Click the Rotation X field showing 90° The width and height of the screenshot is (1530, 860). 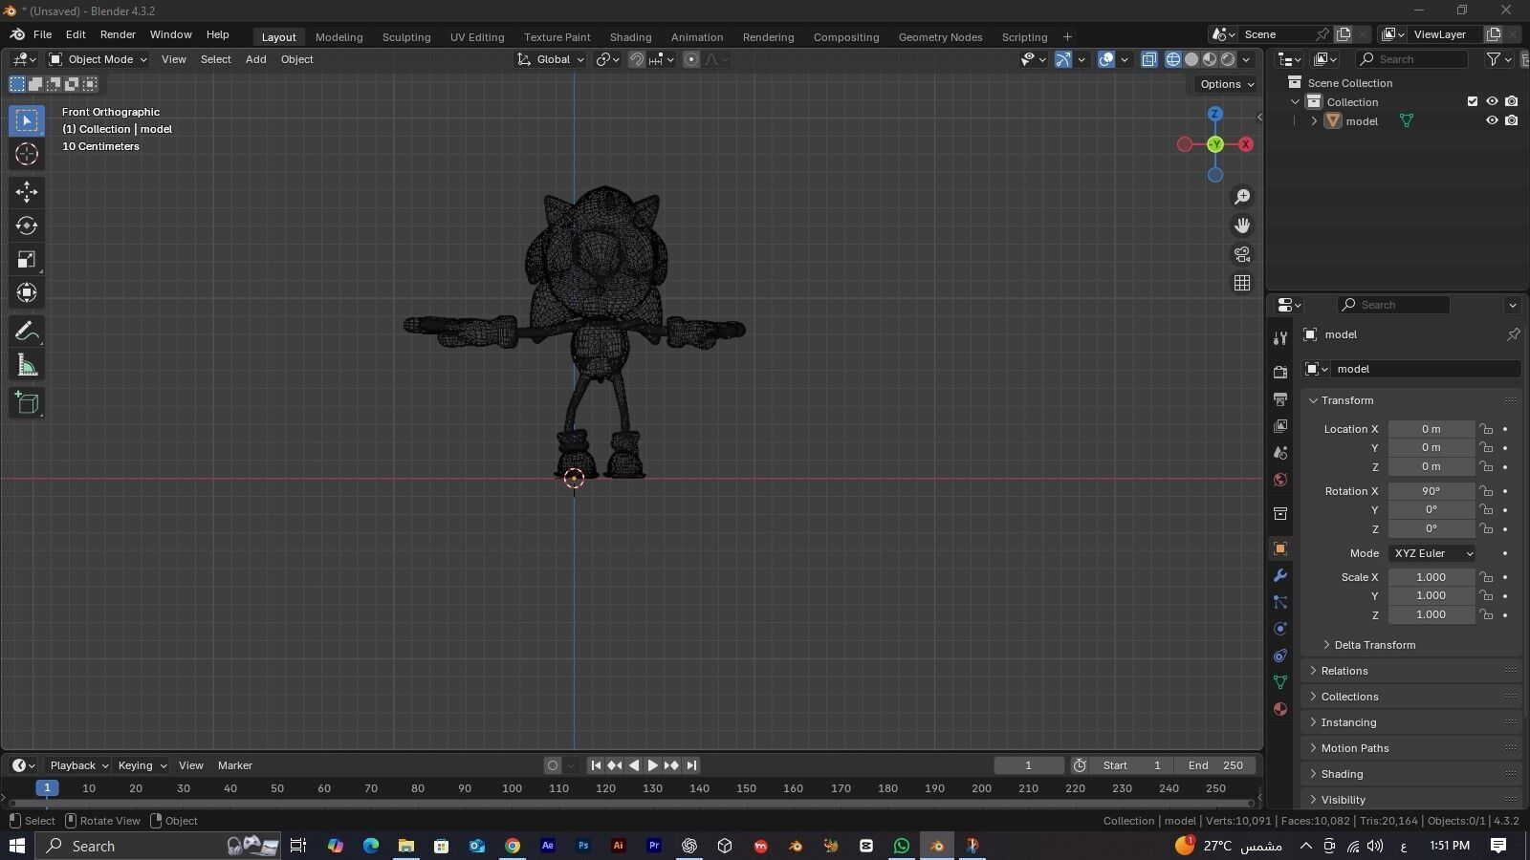(1431, 491)
